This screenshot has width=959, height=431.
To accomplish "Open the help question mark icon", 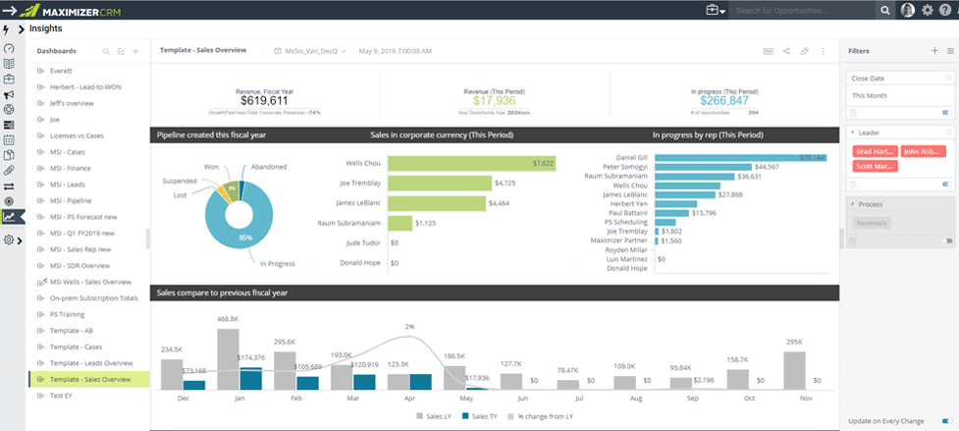I will pos(946,11).
